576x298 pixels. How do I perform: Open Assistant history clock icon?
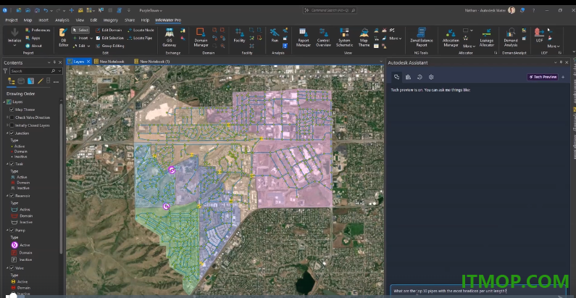pos(420,77)
